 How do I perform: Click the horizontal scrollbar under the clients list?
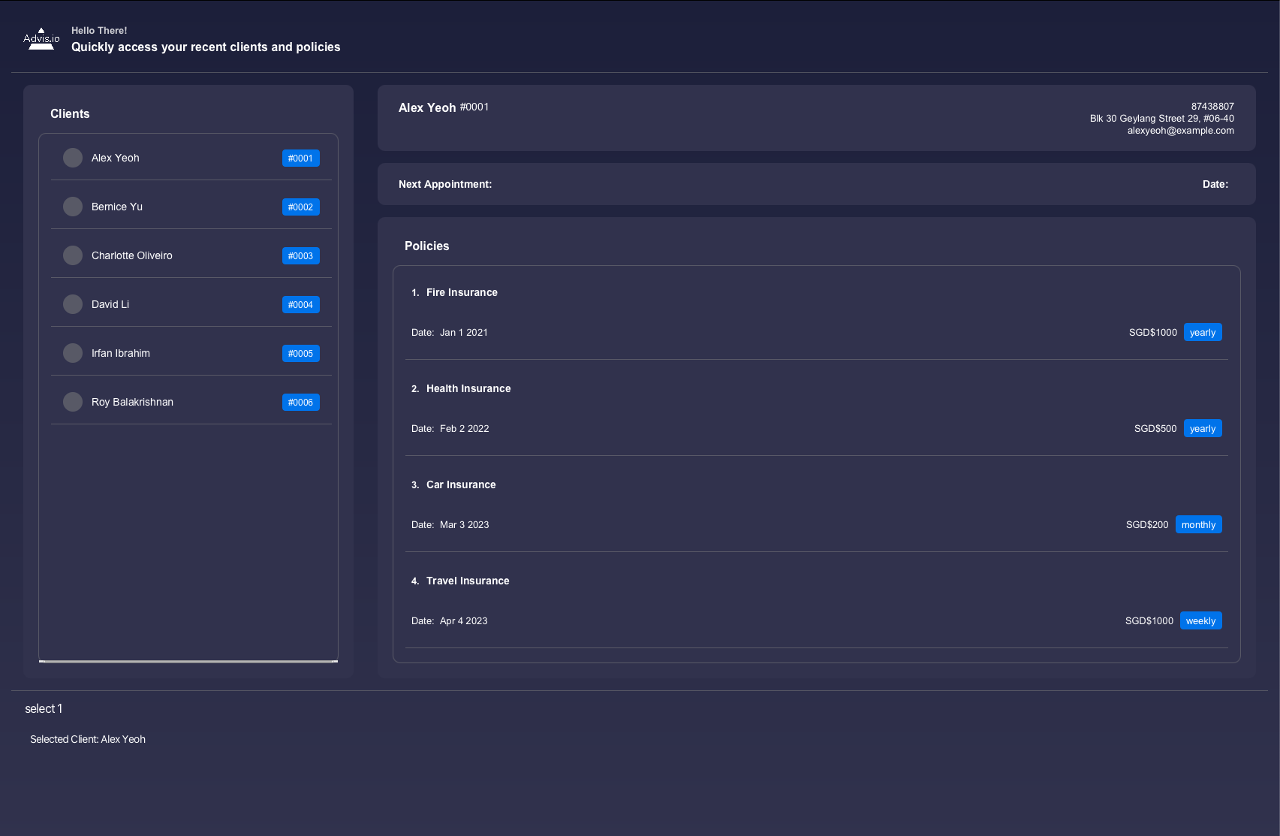188,661
